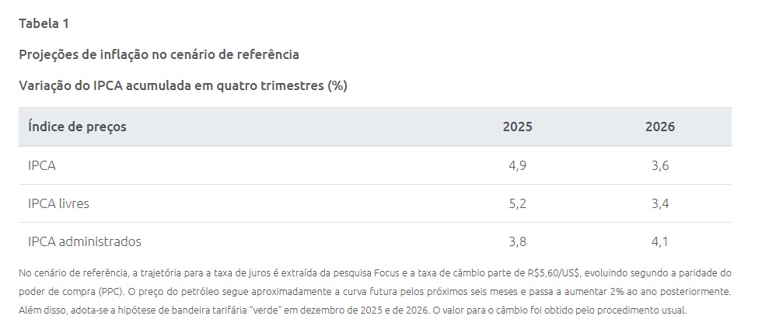
Task: Click the "IPCA" row label in first row
Action: point(42,165)
